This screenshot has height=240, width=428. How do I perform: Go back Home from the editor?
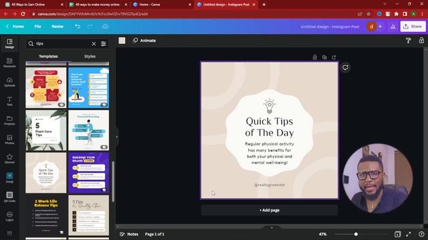[15, 27]
